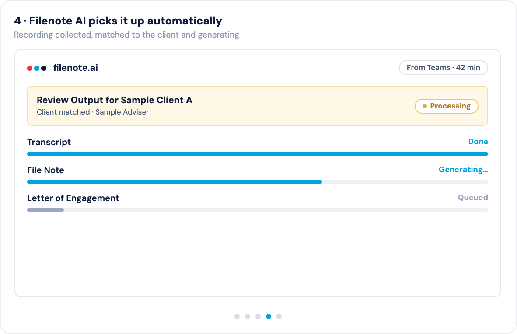Viewport: 517px width, 334px height.
Task: Click the Queued status text
Action: (x=473, y=198)
